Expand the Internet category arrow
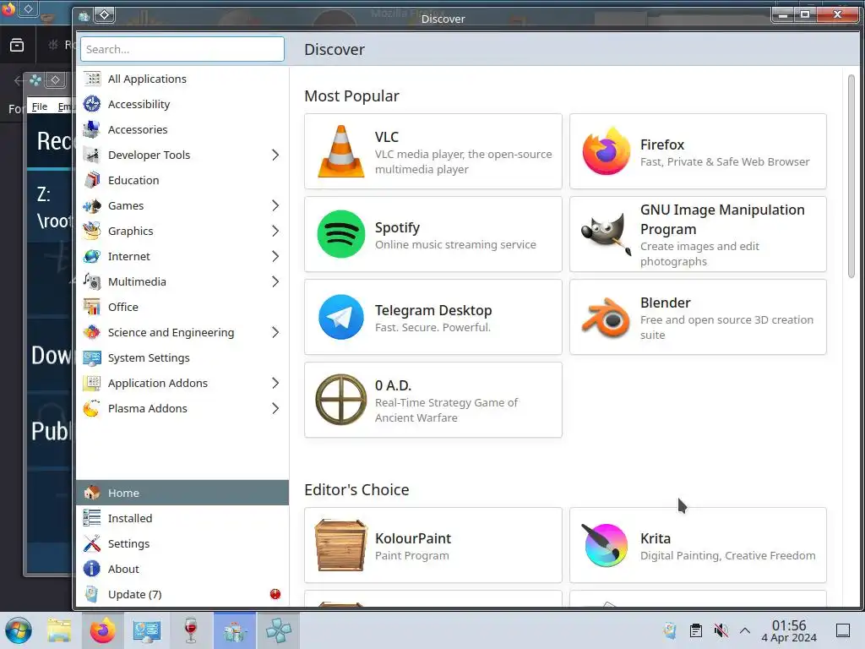Image resolution: width=865 pixels, height=649 pixels. 275,257
